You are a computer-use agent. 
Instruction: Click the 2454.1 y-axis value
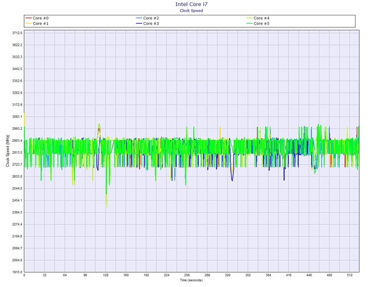pyautogui.click(x=17, y=200)
